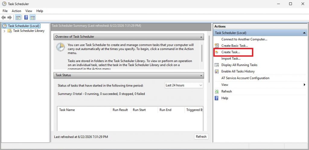This screenshot has width=309, height=150.
Task: Click AT Service Account Configuration
Action: click(x=245, y=78)
